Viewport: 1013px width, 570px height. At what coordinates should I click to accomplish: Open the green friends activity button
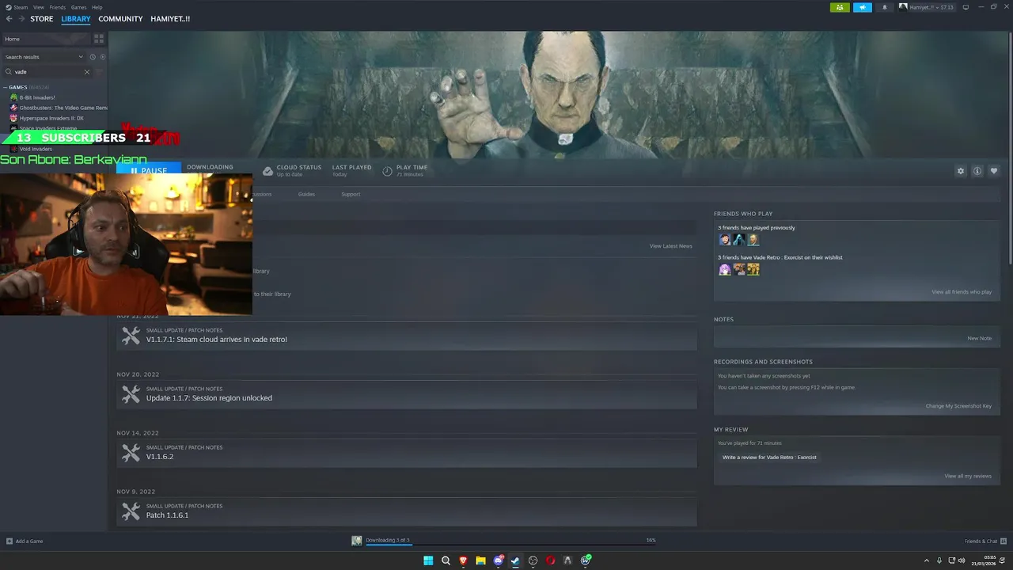(x=840, y=7)
